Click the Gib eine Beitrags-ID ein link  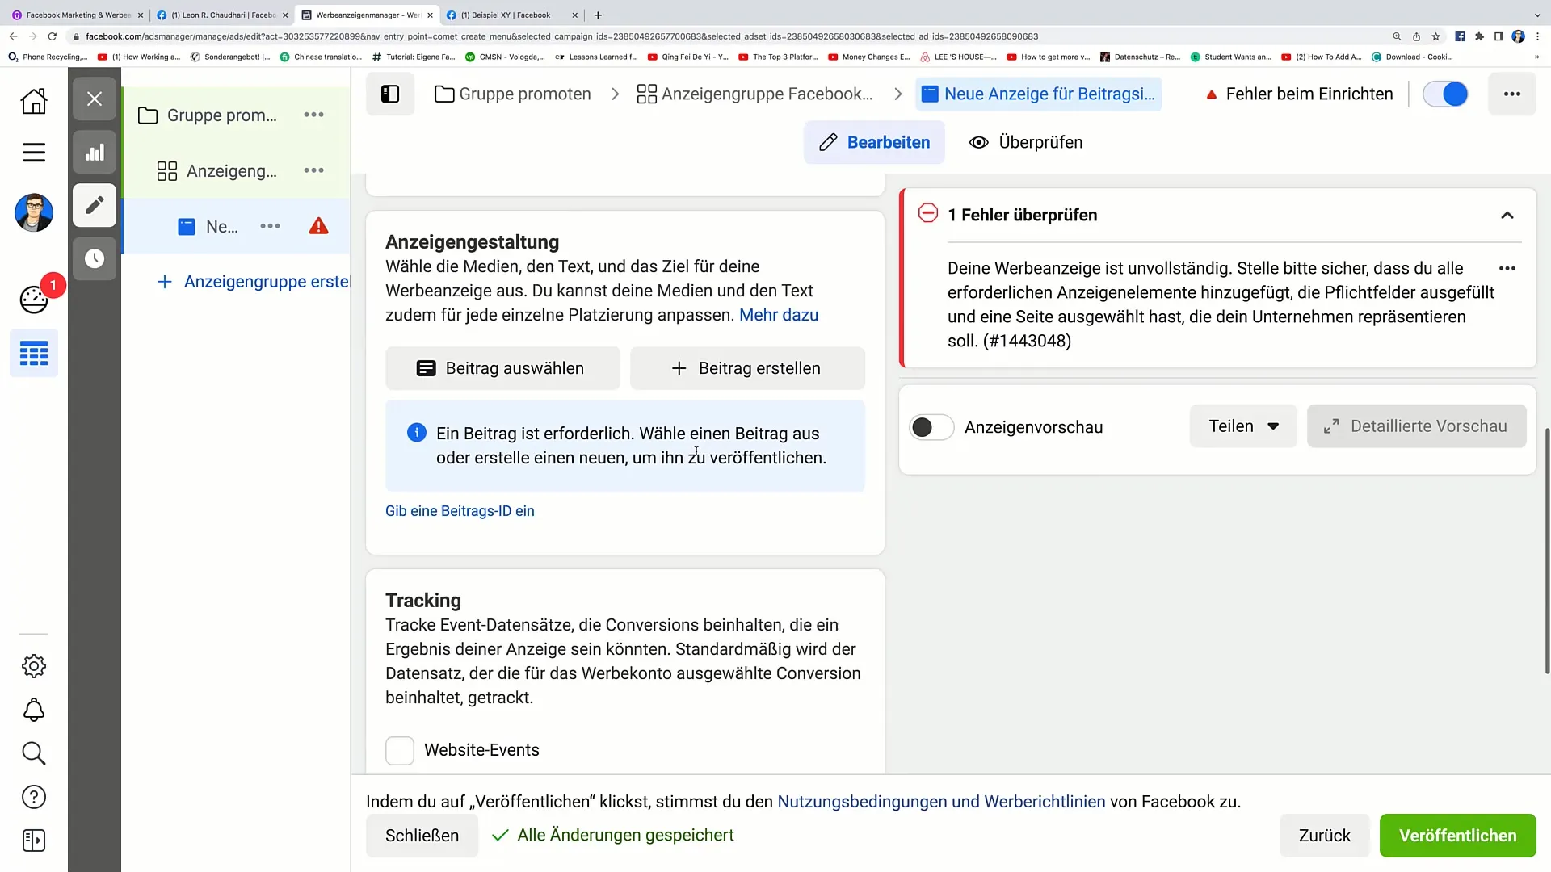coord(460,511)
